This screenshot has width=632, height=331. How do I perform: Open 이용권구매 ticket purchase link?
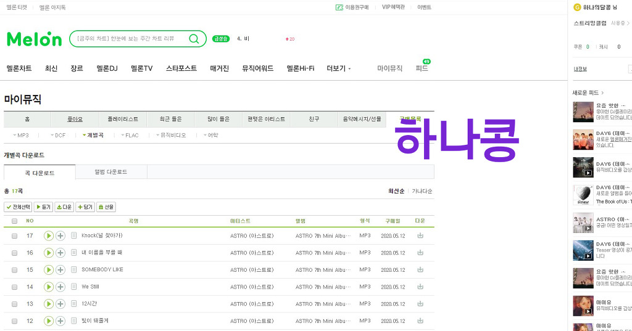pos(352,7)
